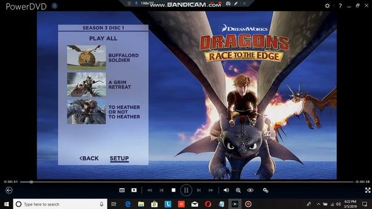
Task: Rewind playback with the double-arrow button
Action: click(x=149, y=190)
